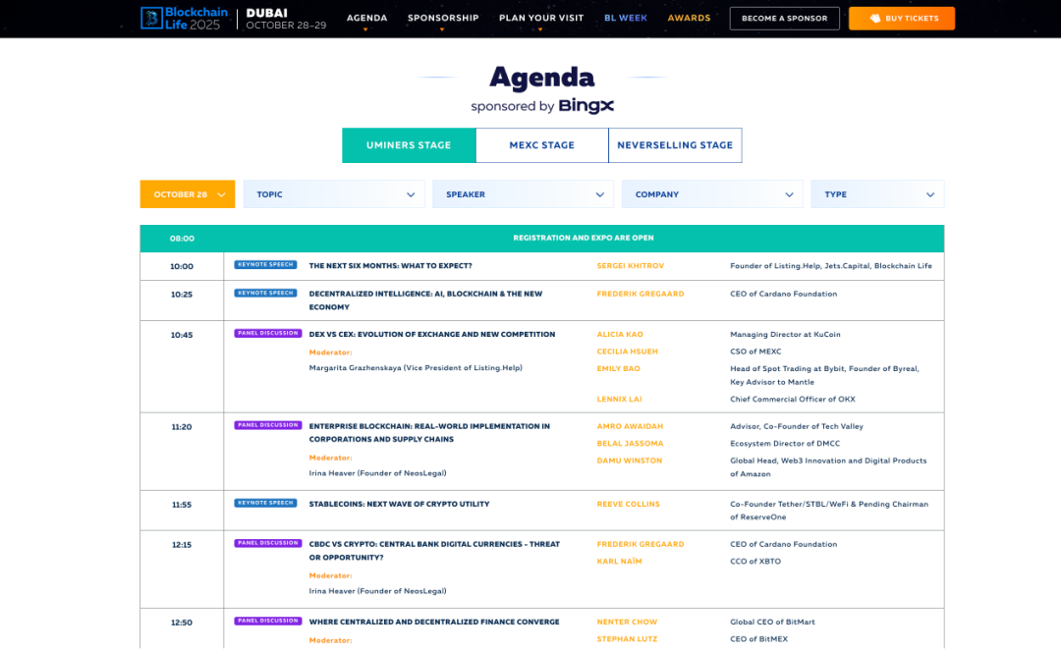This screenshot has height=652, width=1061.
Task: Click speaker name Amro Awaidah
Action: (x=630, y=427)
